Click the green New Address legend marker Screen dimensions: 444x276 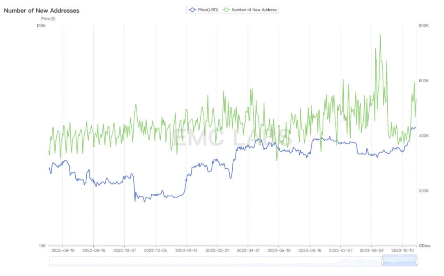click(226, 9)
